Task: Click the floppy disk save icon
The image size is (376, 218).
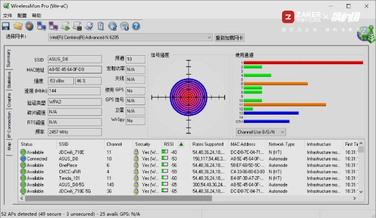Action: point(6,26)
